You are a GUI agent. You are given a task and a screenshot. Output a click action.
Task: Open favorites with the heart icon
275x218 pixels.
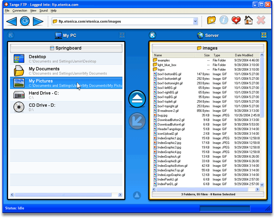[x=236, y=20]
